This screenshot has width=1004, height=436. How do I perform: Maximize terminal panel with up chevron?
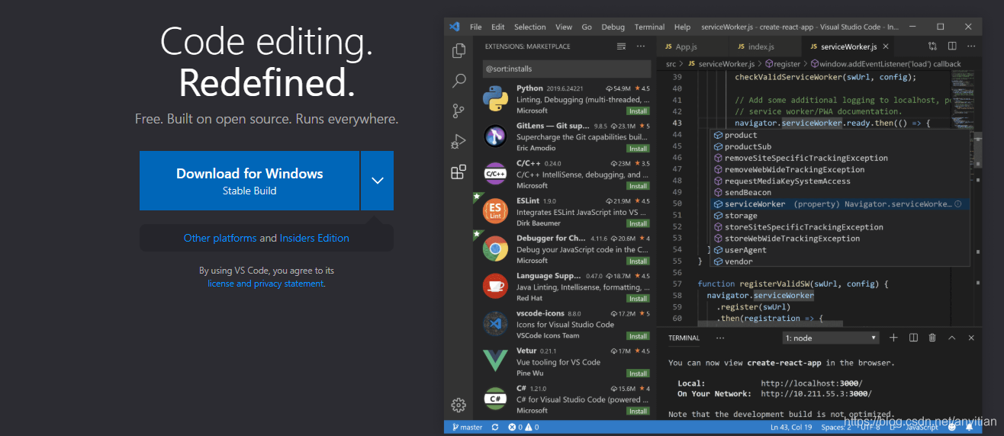(951, 338)
